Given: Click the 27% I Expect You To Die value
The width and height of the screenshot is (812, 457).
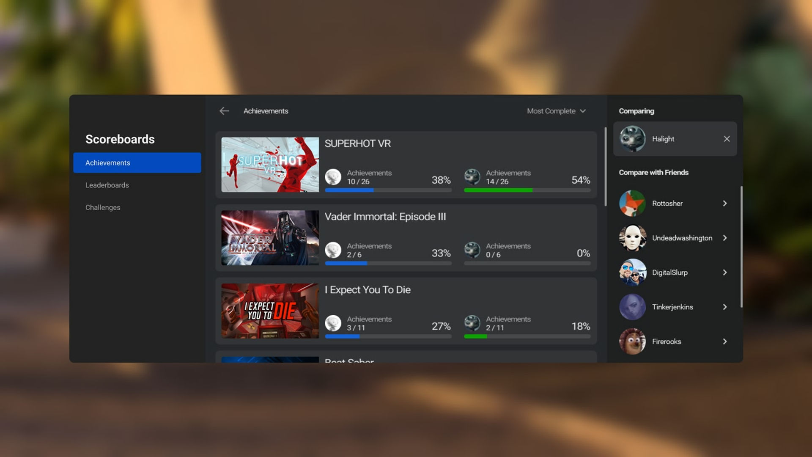Looking at the screenshot, I should [441, 326].
